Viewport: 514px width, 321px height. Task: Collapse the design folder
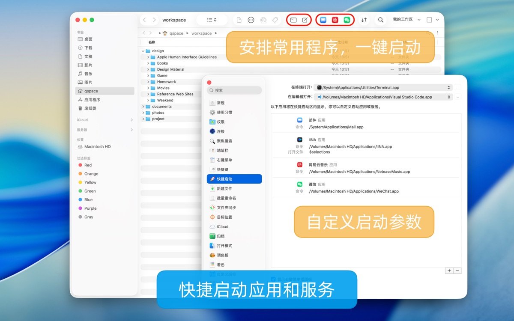(143, 51)
